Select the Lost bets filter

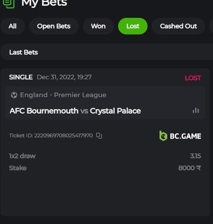click(x=133, y=26)
